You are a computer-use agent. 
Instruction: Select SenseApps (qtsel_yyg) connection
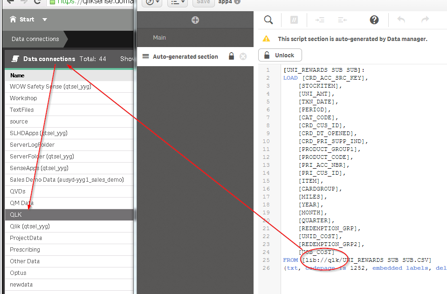tap(69, 168)
